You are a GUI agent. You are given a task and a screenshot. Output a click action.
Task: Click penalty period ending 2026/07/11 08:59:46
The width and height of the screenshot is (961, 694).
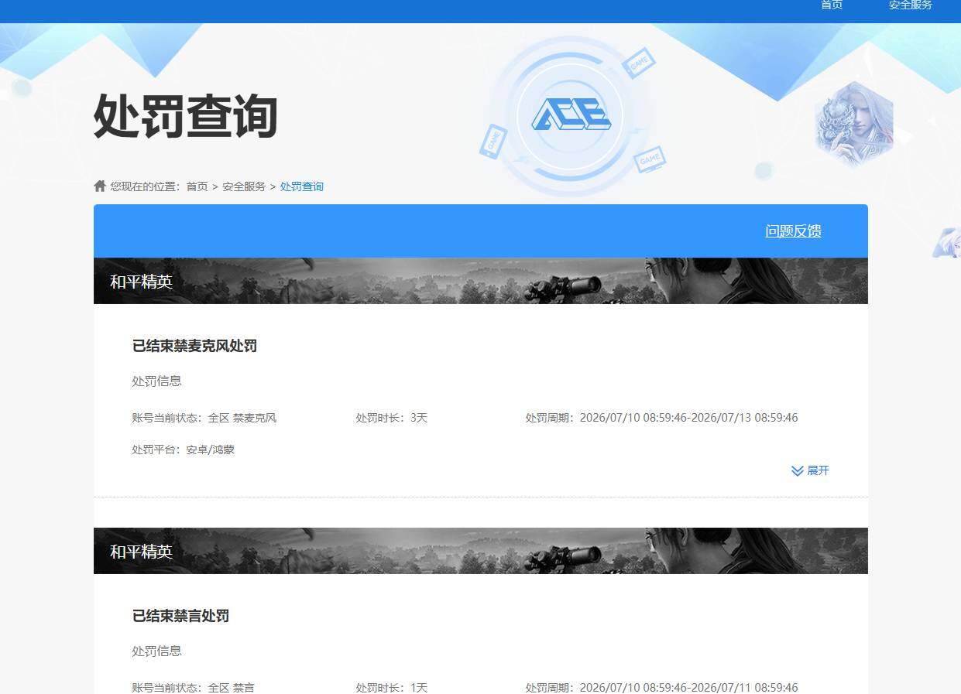662,687
